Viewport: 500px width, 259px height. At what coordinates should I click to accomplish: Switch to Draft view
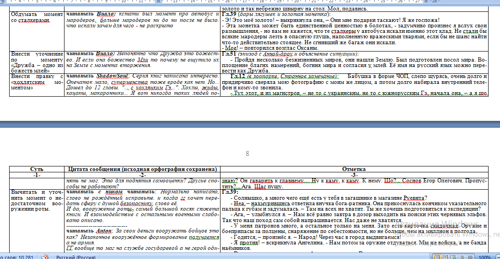click(x=470, y=257)
